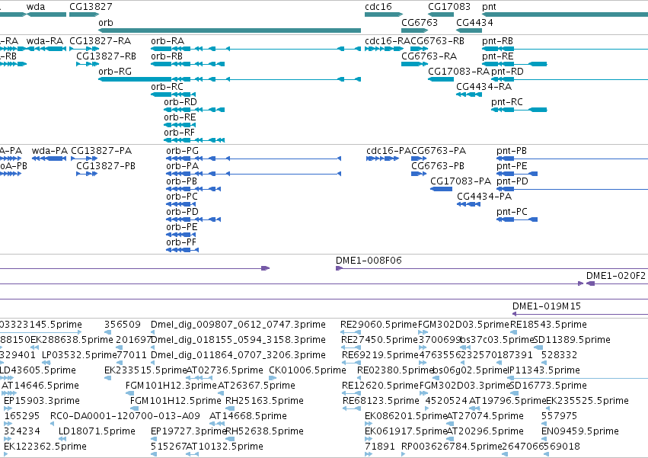Select the RE29060.5prime EST label
Screen dimensions: 648x458
click(x=378, y=325)
